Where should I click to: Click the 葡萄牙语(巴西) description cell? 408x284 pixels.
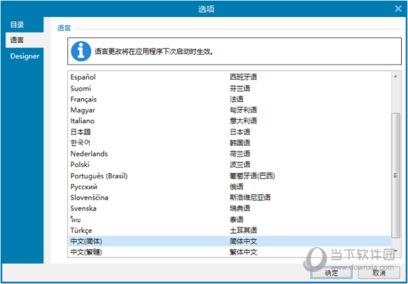(x=252, y=176)
